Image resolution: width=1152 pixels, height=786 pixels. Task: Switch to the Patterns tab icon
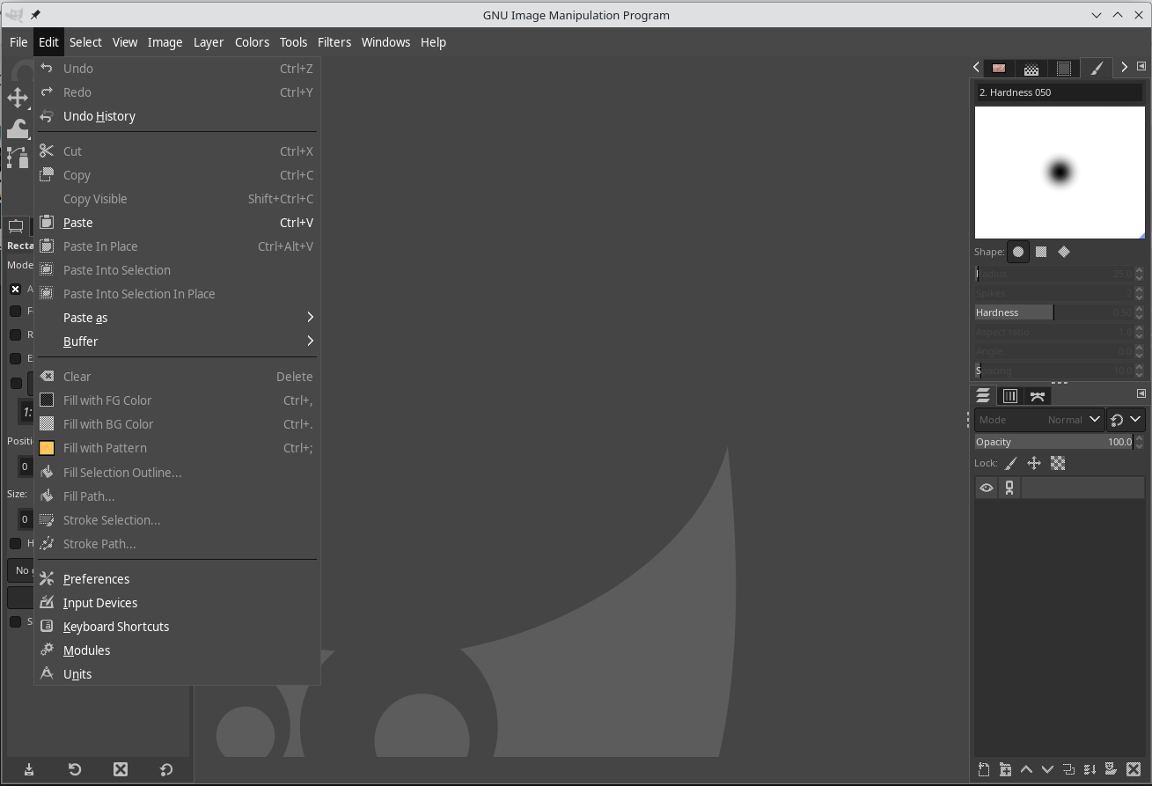pos(1031,68)
